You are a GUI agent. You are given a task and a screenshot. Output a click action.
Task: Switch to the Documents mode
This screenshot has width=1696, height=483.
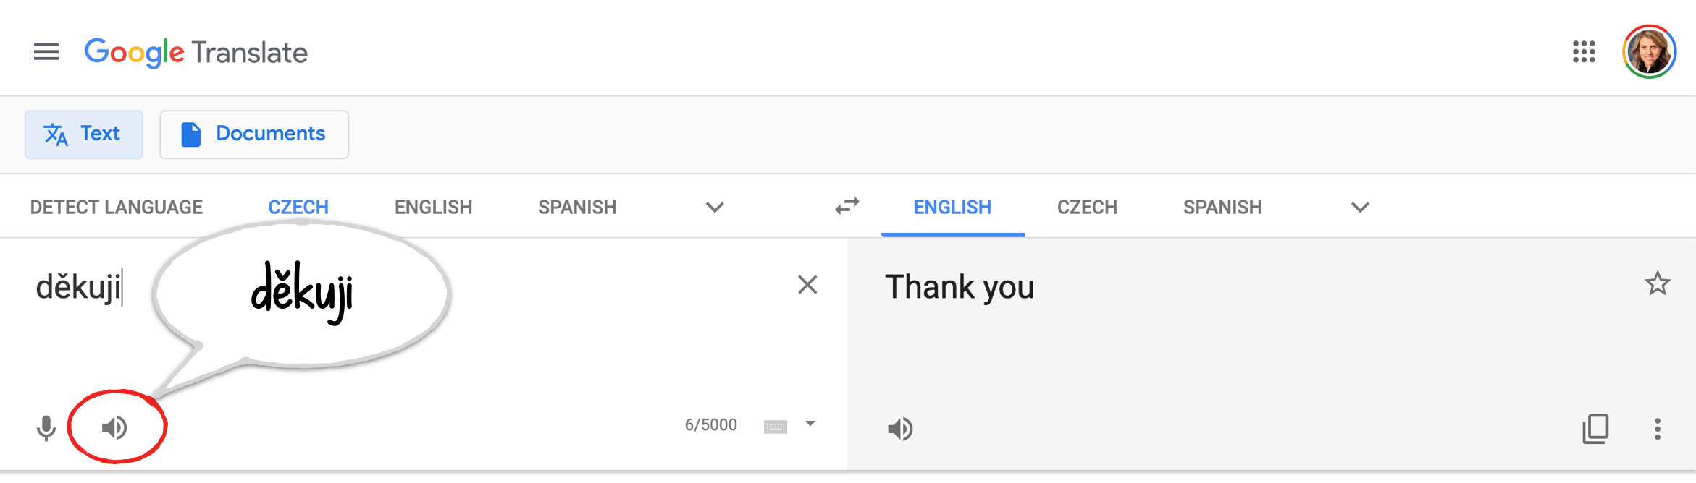pyautogui.click(x=254, y=134)
